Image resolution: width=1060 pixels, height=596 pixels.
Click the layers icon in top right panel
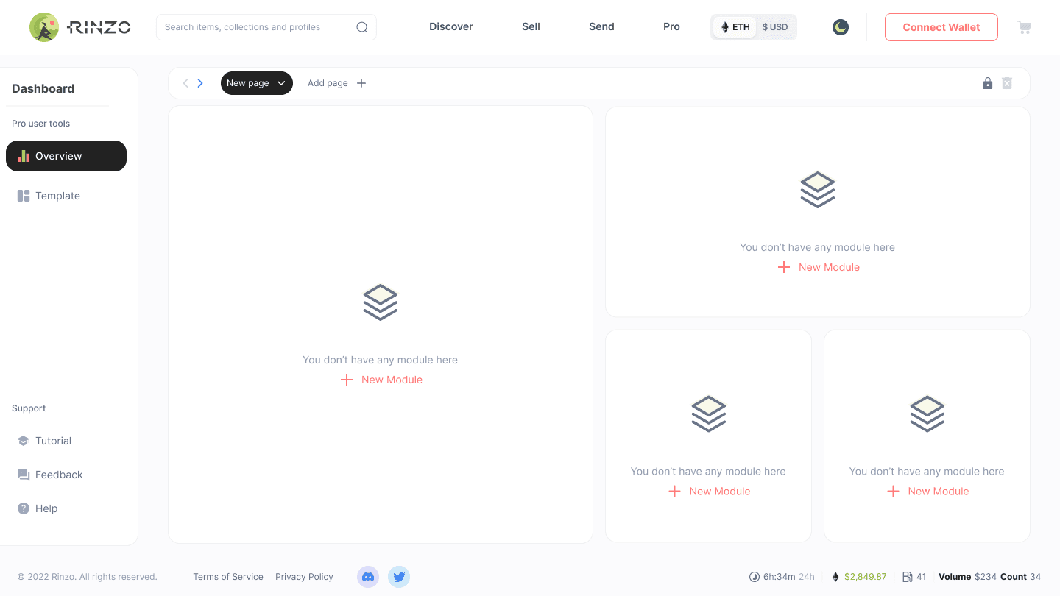point(818,190)
